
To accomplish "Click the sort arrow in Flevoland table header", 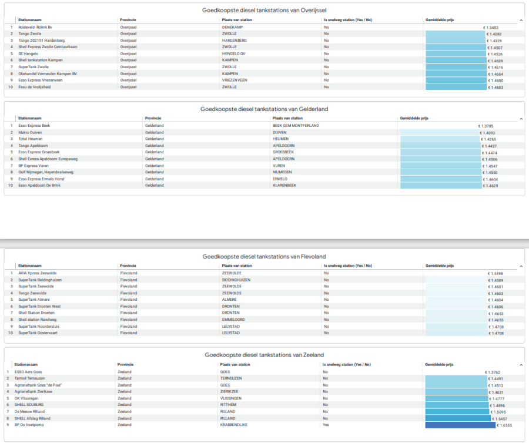I will [x=521, y=266].
